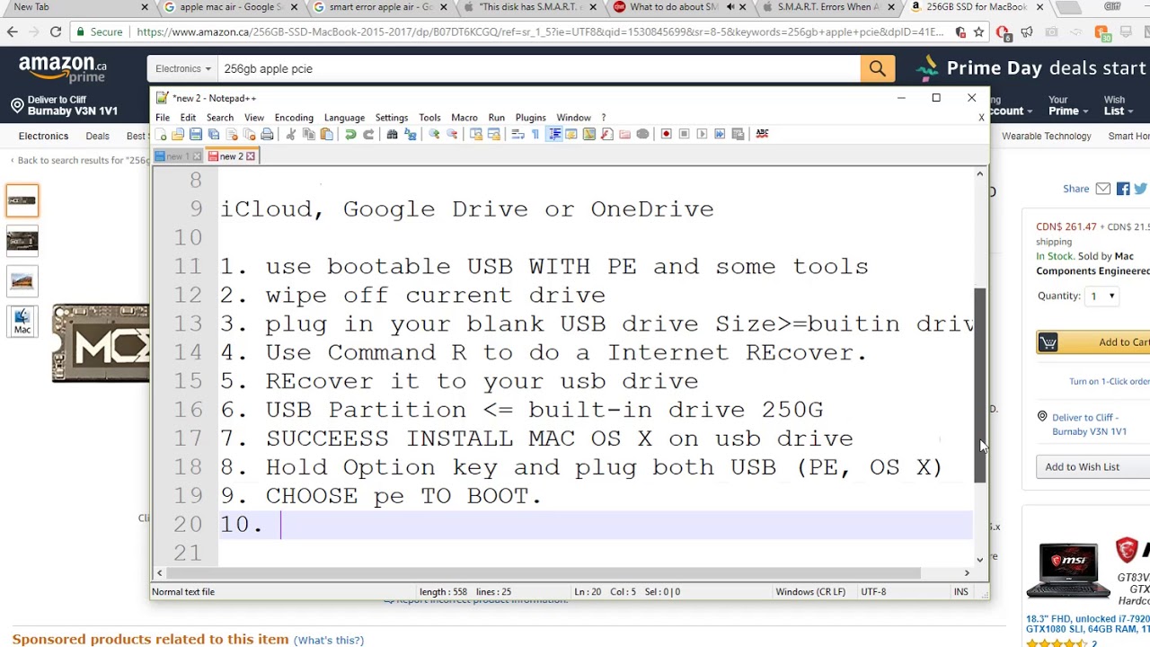The width and height of the screenshot is (1150, 647).
Task: Click the Redo arrow in Notepad++ toolbar
Action: click(368, 134)
